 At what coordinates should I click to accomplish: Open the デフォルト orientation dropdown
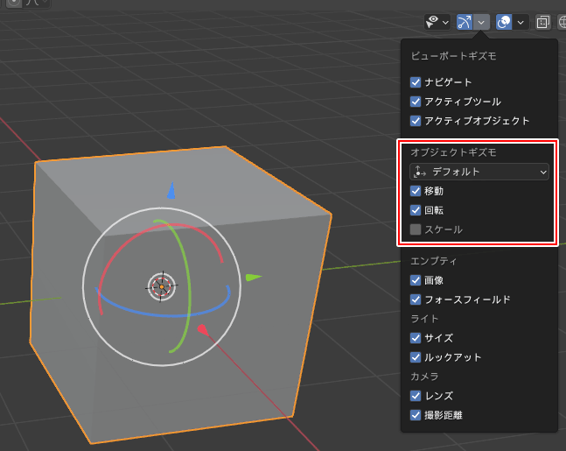pos(479,172)
